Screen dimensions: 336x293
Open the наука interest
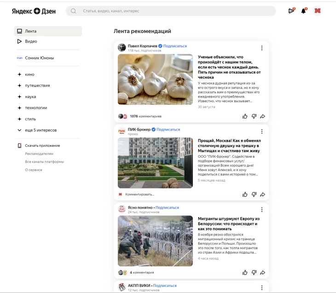(x=27, y=97)
